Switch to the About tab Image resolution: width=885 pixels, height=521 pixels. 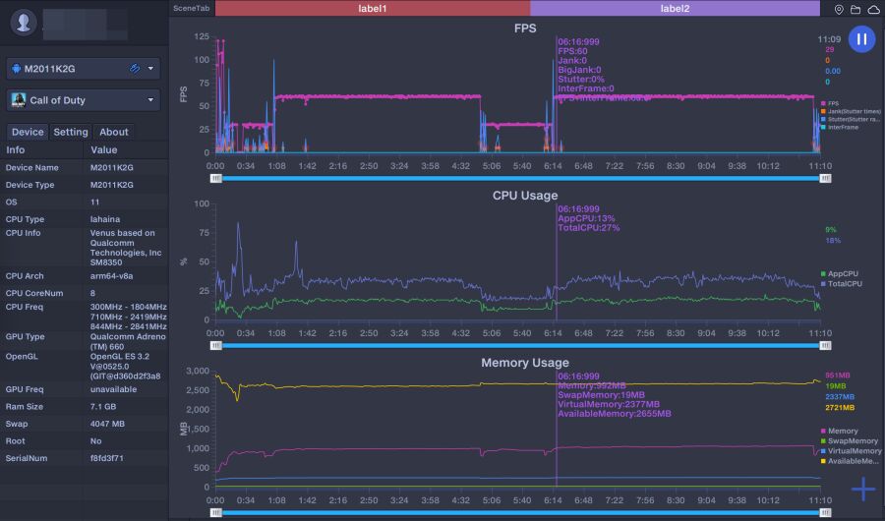(114, 132)
